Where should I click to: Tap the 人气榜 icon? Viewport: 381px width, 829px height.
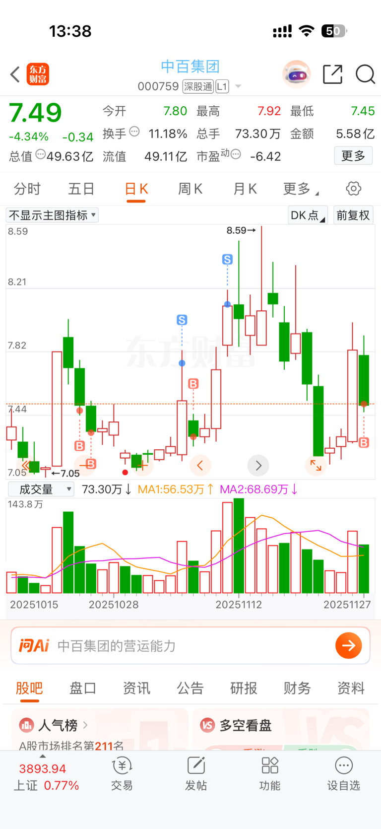(26, 725)
